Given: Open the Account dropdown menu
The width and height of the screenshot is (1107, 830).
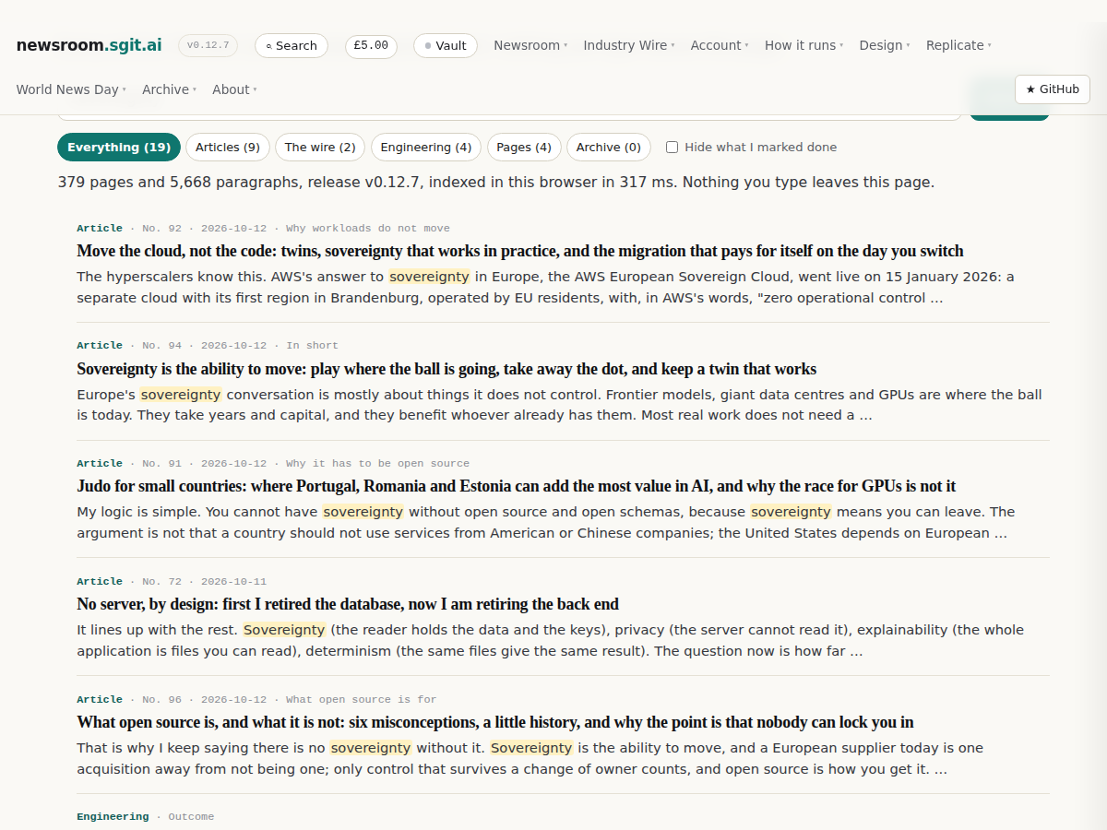Looking at the screenshot, I should coord(720,45).
